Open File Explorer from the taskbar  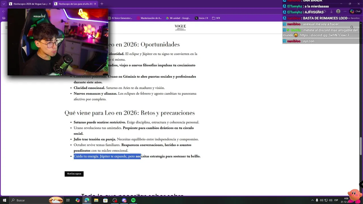(96, 200)
